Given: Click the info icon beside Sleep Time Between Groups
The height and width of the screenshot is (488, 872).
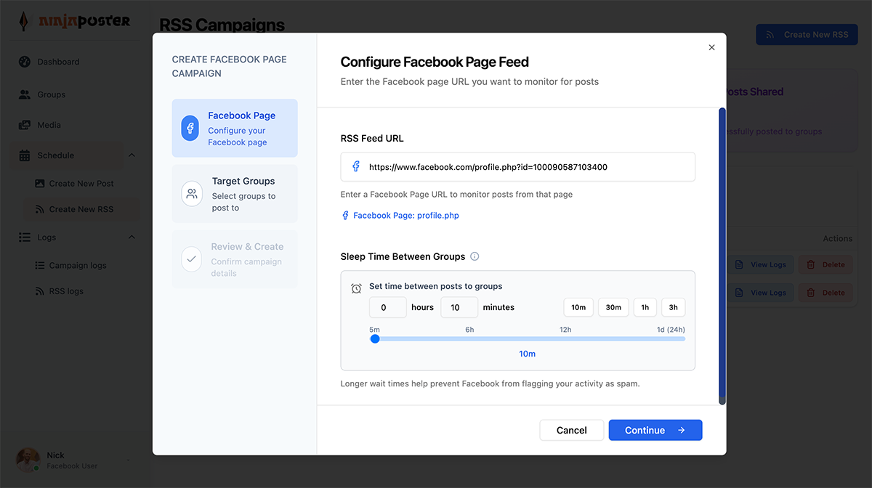Looking at the screenshot, I should [475, 256].
